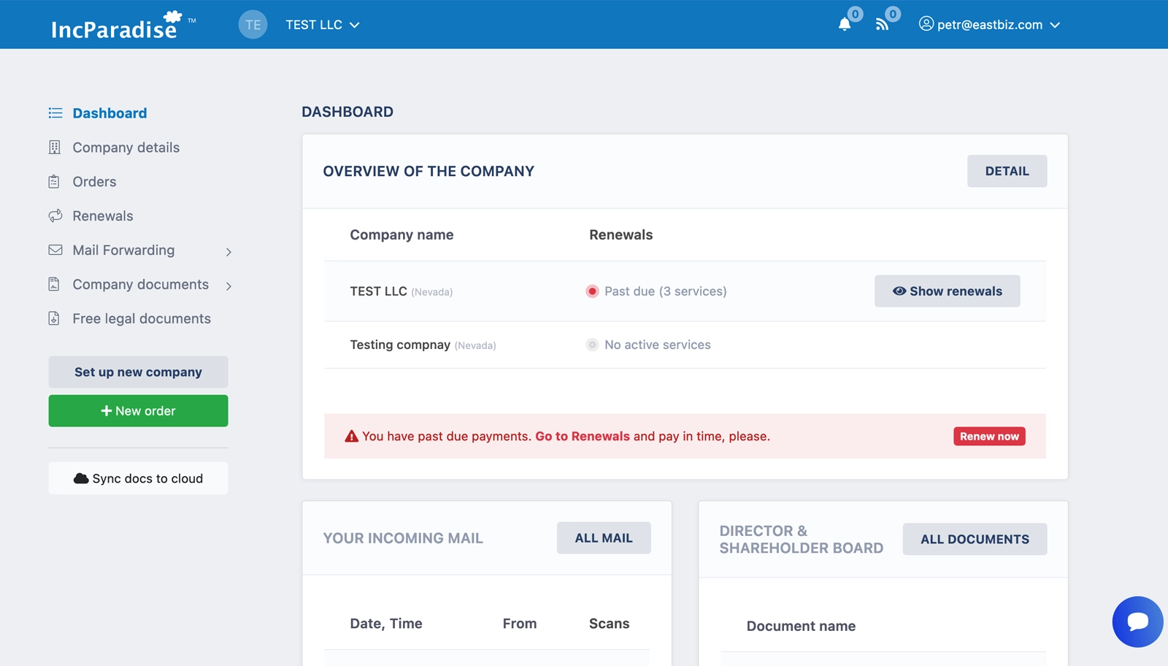
Task: Click the gray No active services status dot
Action: click(591, 345)
